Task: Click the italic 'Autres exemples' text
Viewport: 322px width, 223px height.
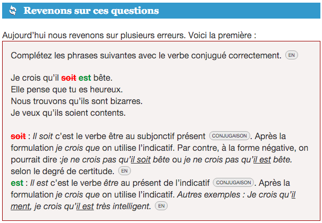Action: point(209,195)
